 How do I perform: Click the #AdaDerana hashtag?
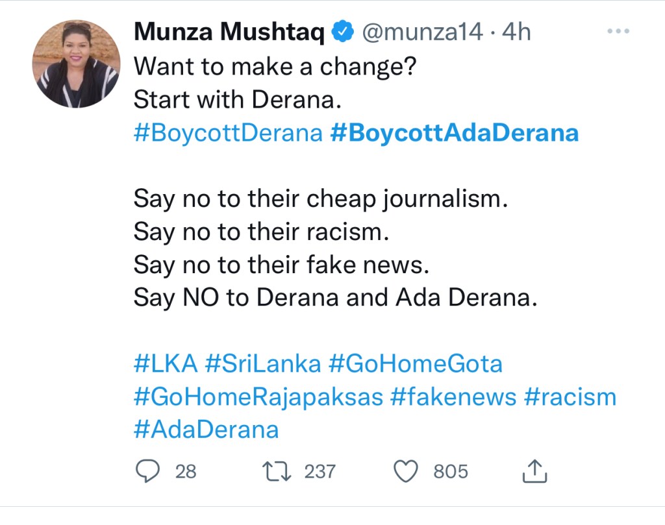point(207,429)
